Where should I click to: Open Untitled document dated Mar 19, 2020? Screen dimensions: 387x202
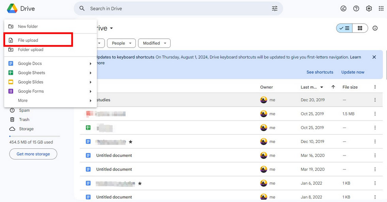pyautogui.click(x=114, y=169)
